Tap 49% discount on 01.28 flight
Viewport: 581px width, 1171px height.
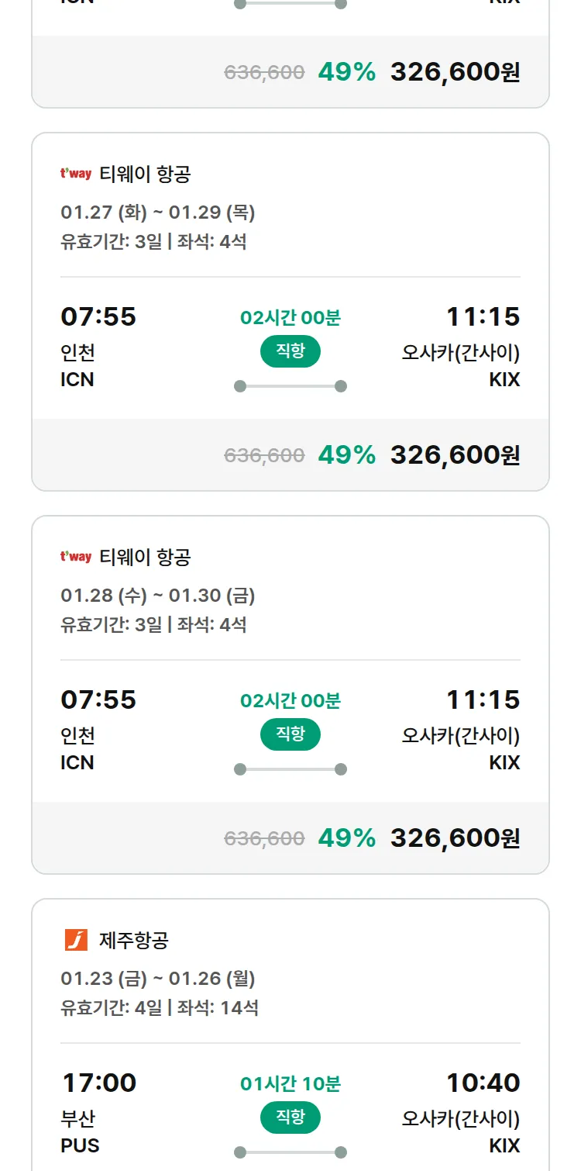(x=346, y=838)
